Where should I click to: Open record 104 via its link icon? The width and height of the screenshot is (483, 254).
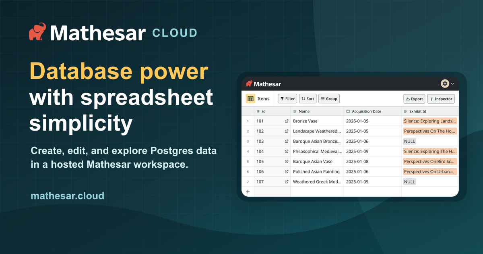tap(287, 152)
